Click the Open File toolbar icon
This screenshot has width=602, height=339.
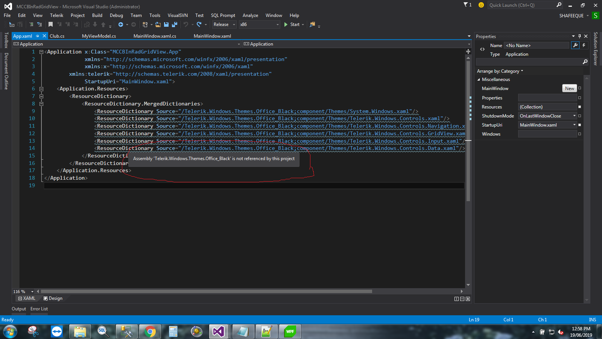(158, 24)
